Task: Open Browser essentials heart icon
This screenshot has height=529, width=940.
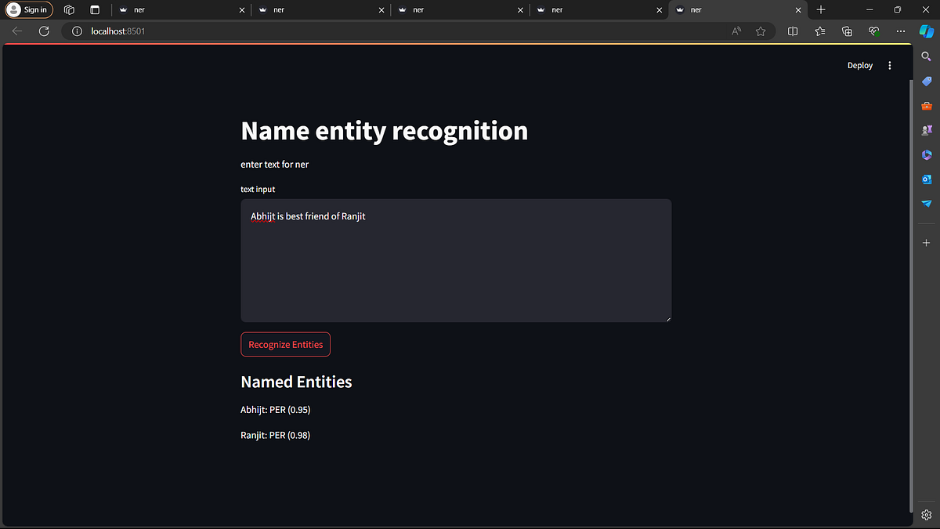Action: (x=873, y=31)
